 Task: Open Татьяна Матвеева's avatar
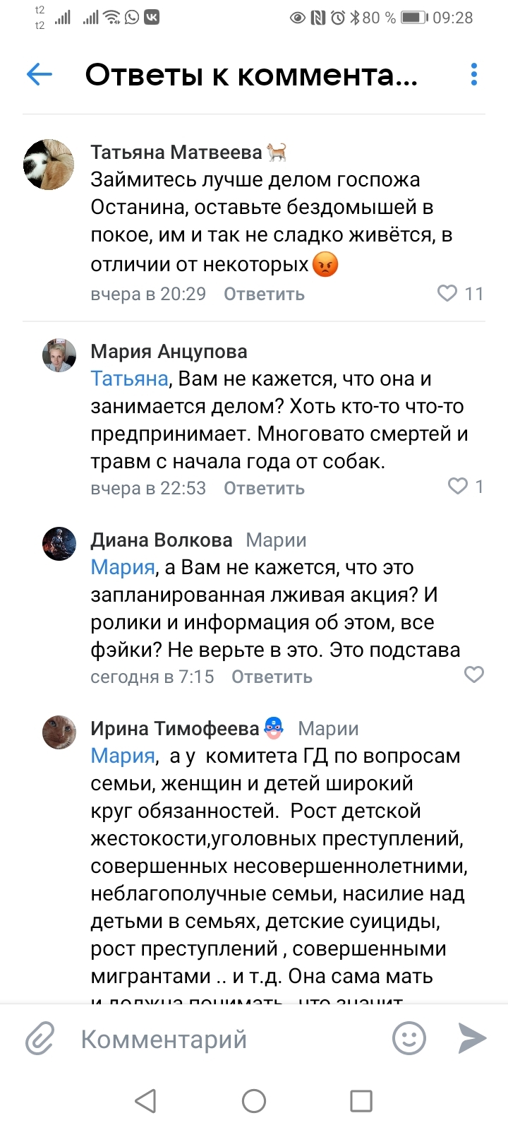(x=49, y=165)
